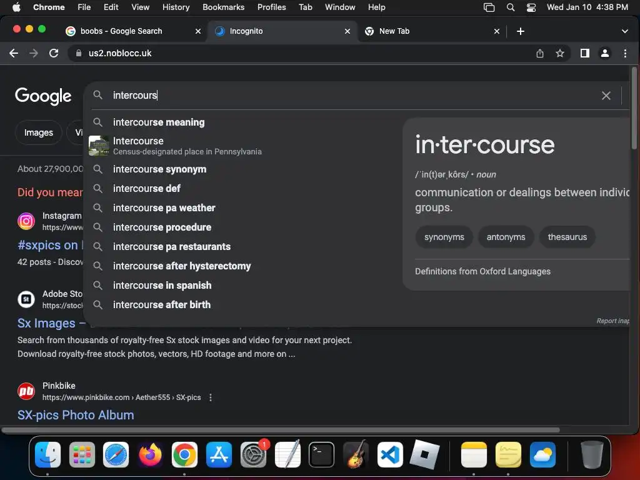Select suggestion intercourse synonym
The width and height of the screenshot is (640, 480).
159,169
